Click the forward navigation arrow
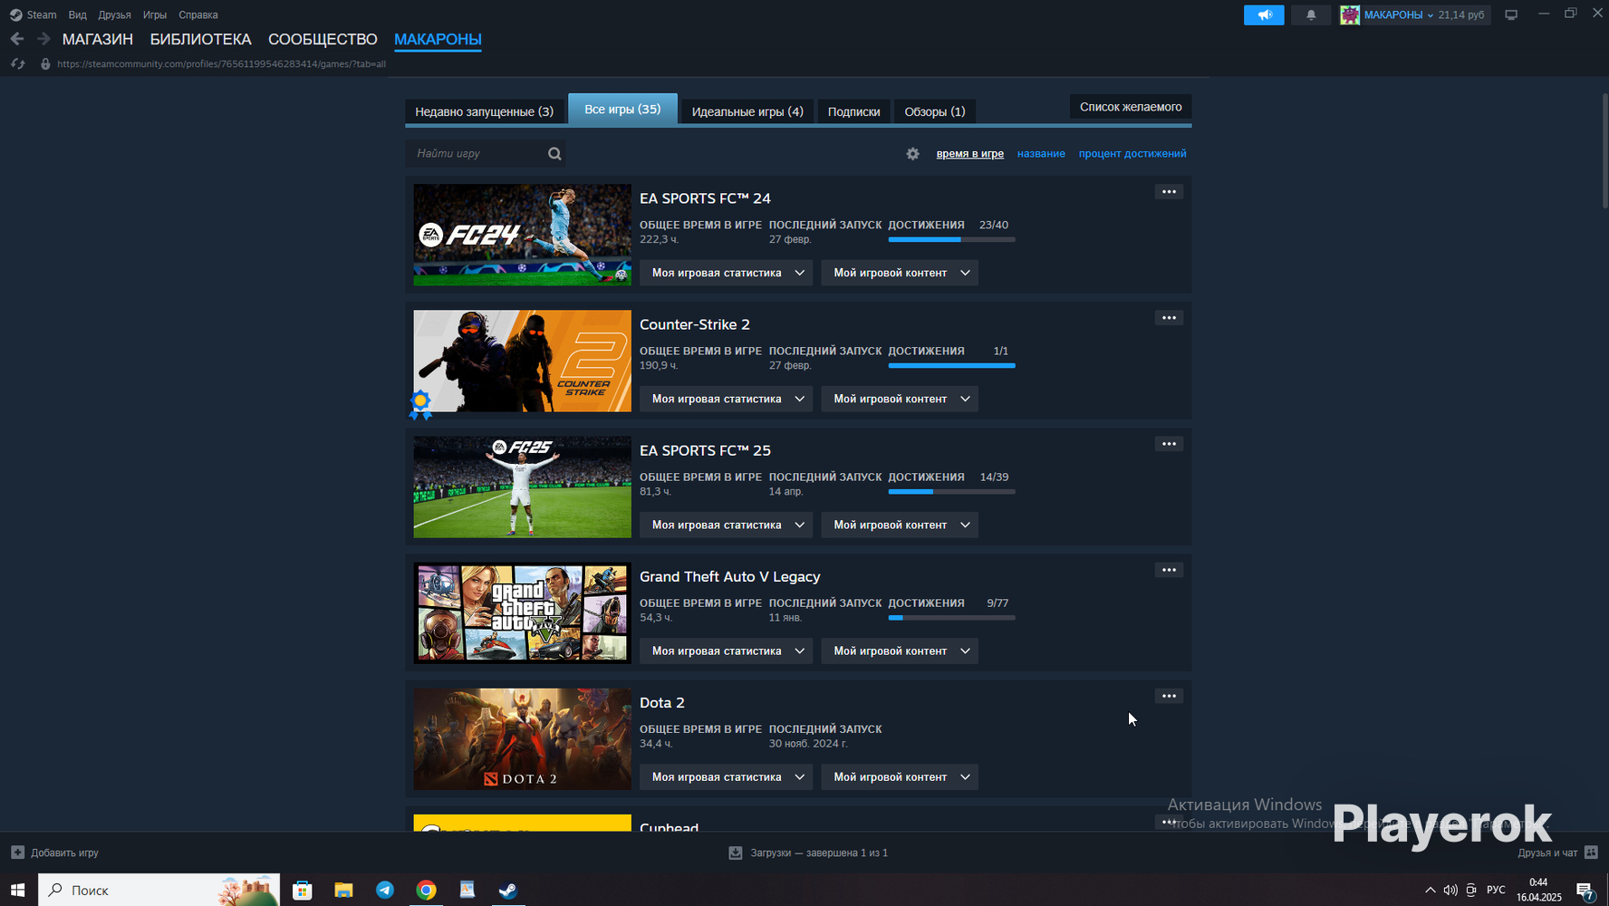Image resolution: width=1609 pixels, height=906 pixels. pos(43,39)
